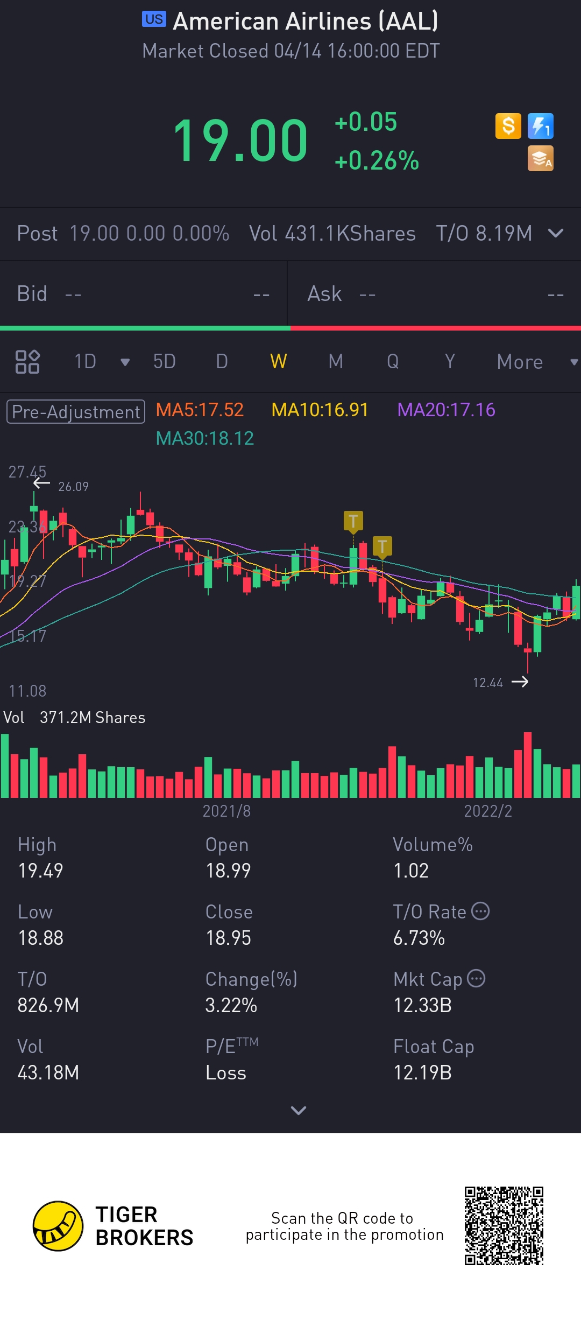Tap the Scan the QR code text
581x1319 pixels.
(344, 1226)
